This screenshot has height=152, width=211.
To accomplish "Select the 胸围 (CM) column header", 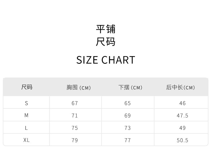I will (x=79, y=87).
